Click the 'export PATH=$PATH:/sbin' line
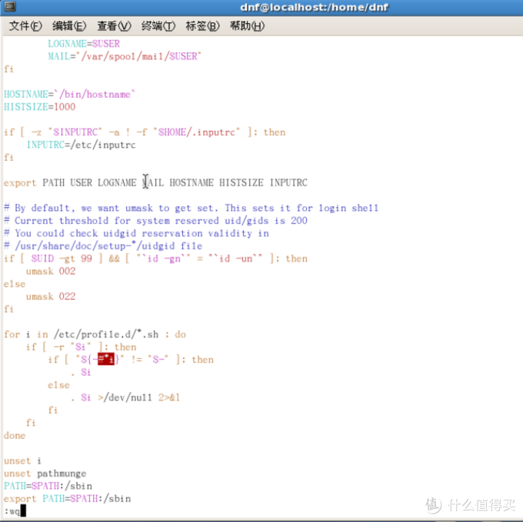Screen dimensions: 523x522 [x=68, y=499]
